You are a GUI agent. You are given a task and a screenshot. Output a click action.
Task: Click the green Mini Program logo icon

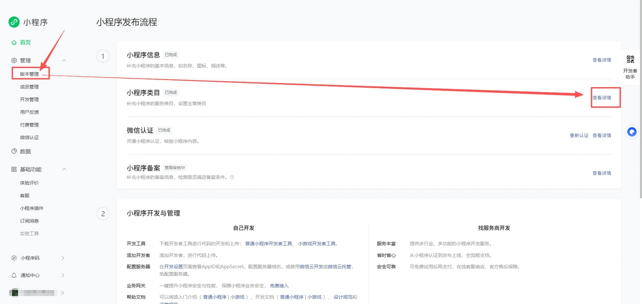(x=14, y=22)
